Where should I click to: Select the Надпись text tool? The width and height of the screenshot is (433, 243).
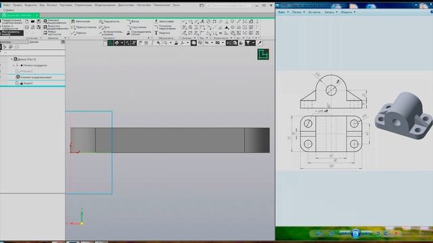pyautogui.click(x=162, y=33)
